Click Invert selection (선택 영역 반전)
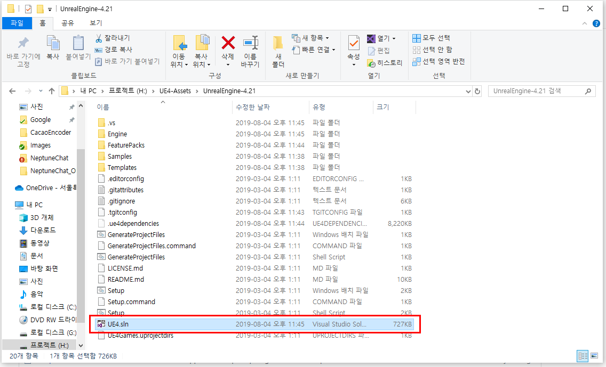The height and width of the screenshot is (367, 606). pos(438,61)
